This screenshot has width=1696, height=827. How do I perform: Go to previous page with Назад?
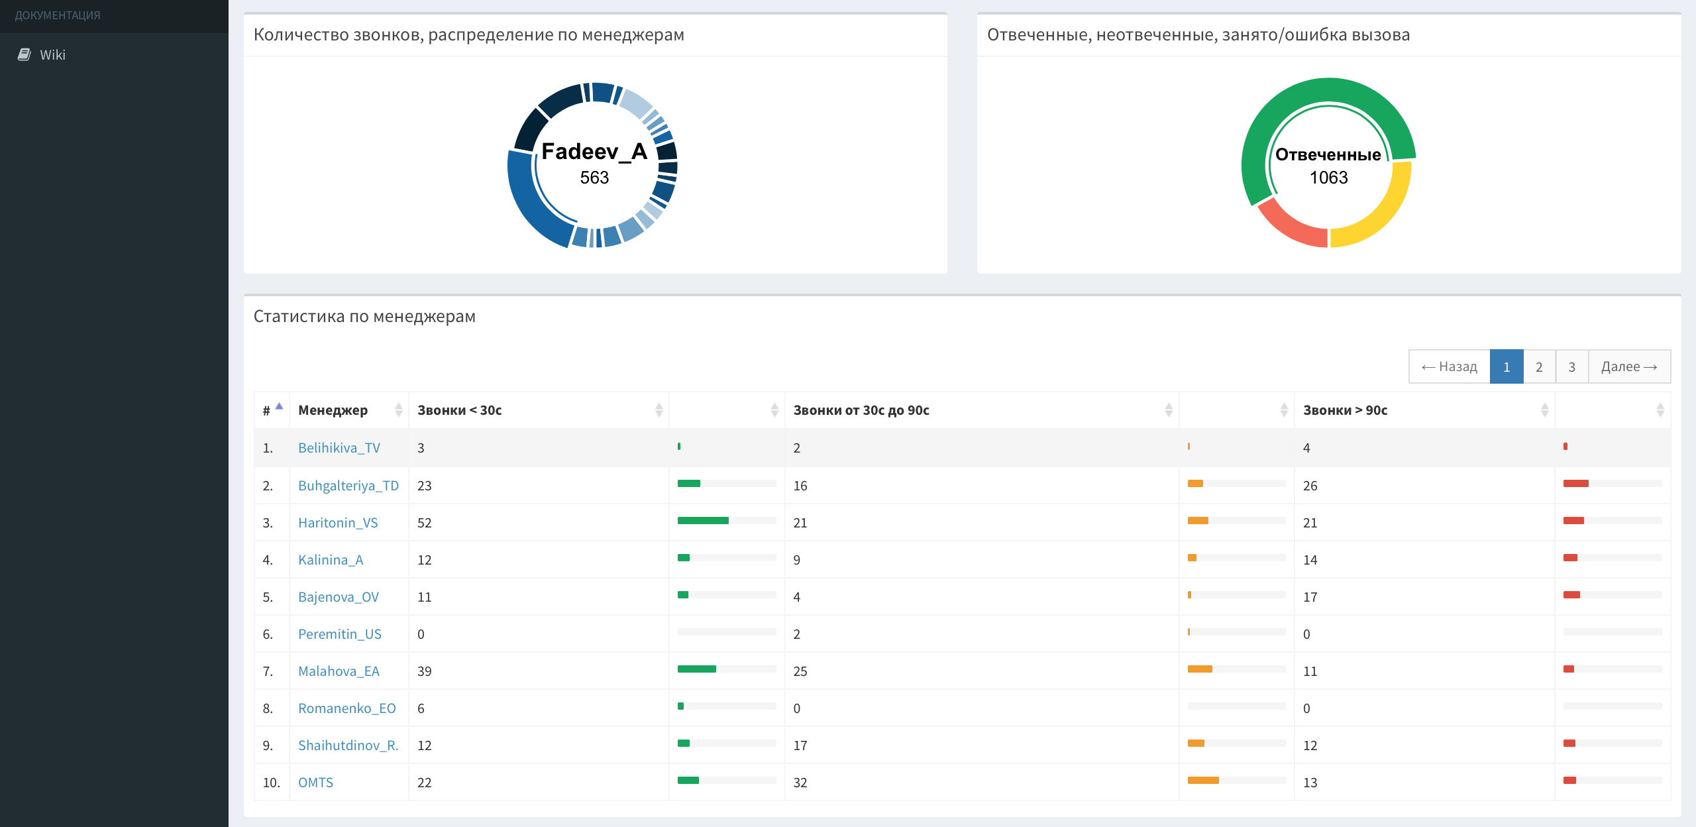point(1450,366)
